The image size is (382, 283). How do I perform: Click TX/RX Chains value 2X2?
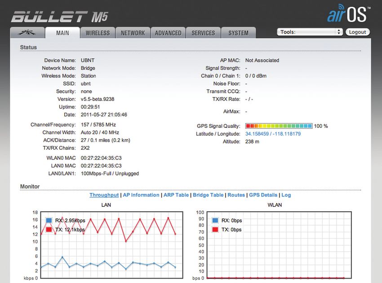85,148
